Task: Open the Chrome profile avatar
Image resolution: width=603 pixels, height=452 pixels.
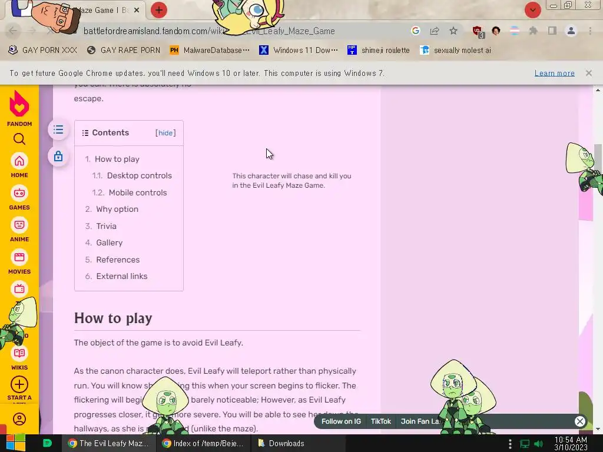Action: click(x=571, y=31)
